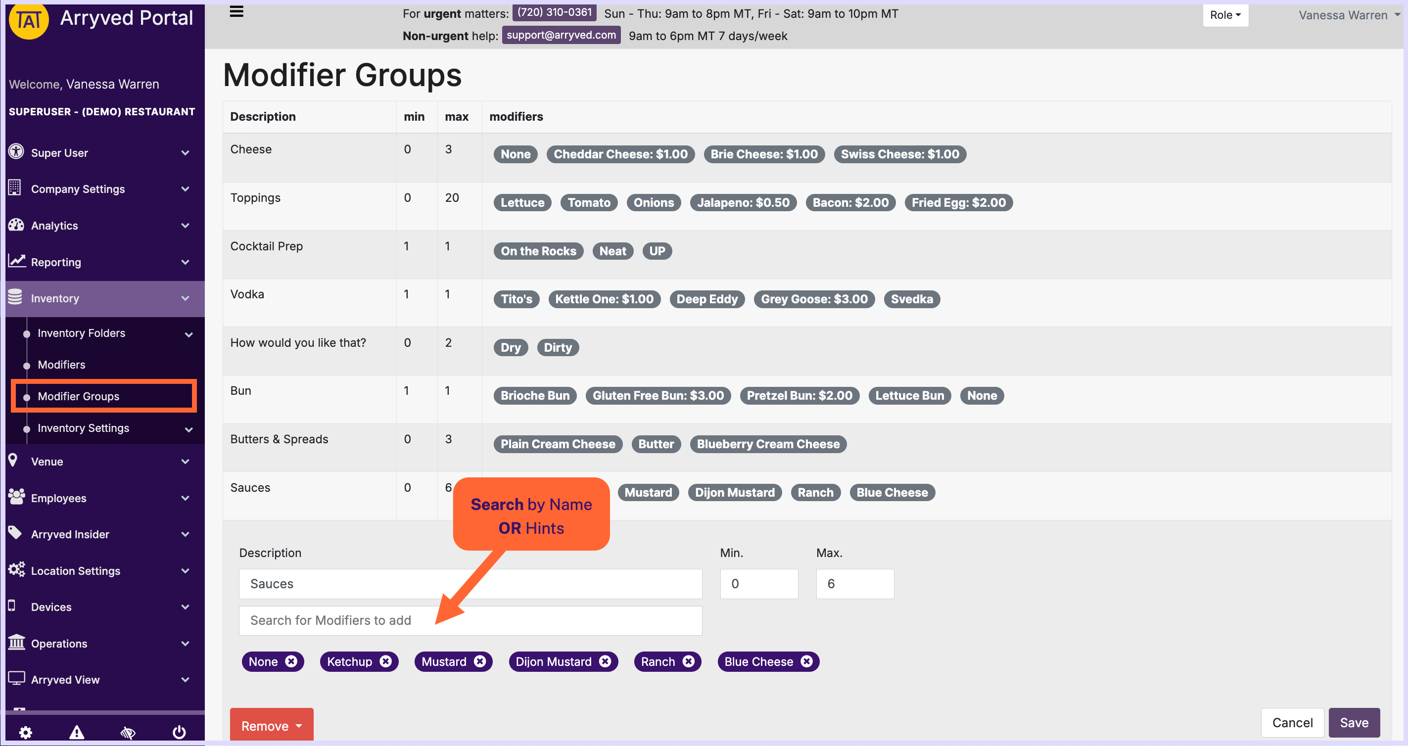Remove None modifier chip
1408x746 pixels.
(x=291, y=661)
